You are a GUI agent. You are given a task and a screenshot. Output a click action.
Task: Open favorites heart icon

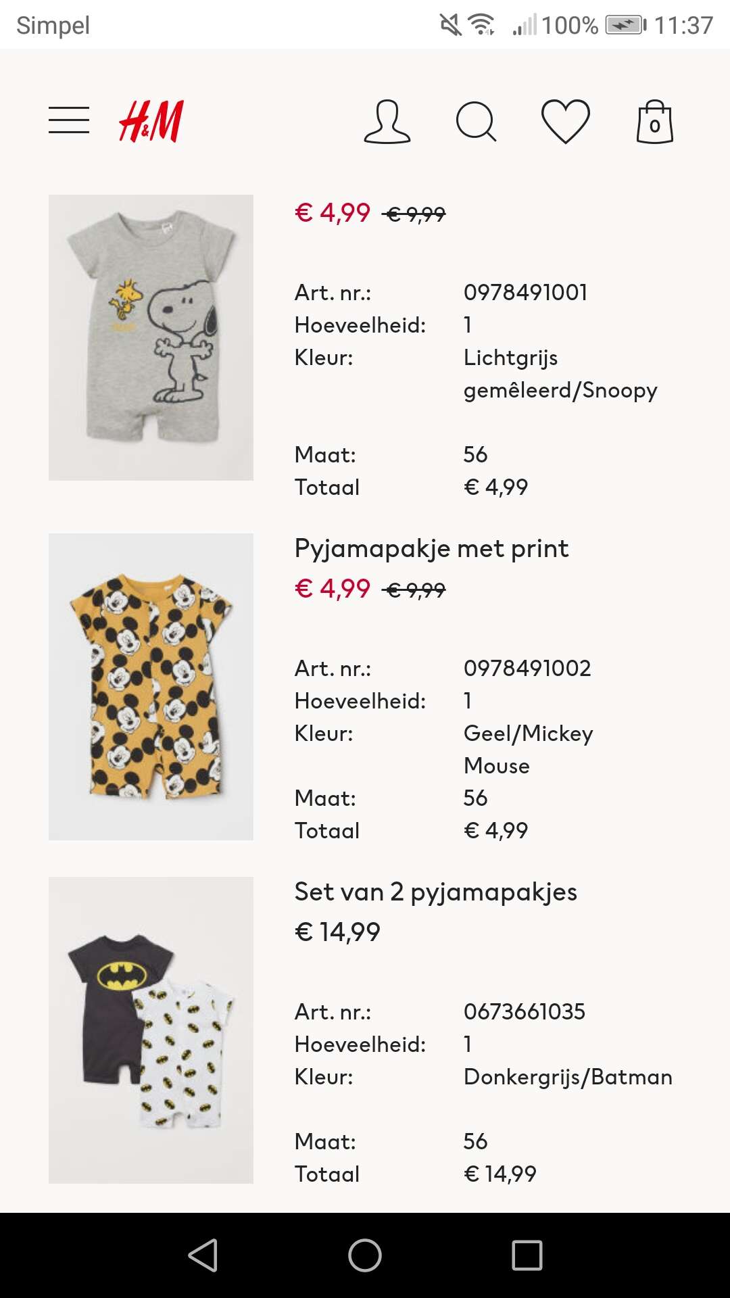point(566,122)
